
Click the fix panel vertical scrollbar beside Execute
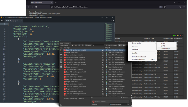point(132,101)
